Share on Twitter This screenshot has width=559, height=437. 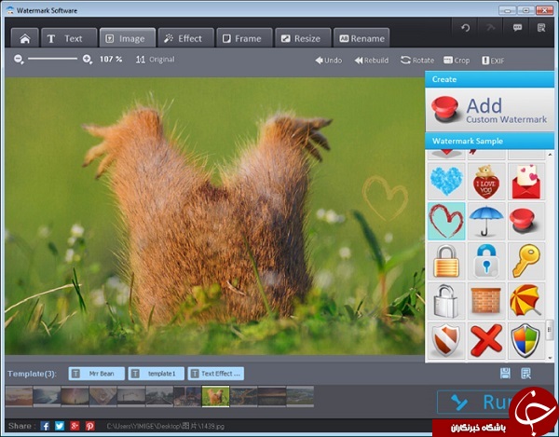60,426
